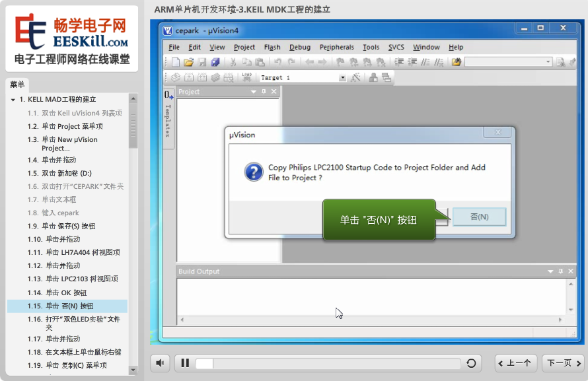Click the Stop Build icon

point(229,77)
